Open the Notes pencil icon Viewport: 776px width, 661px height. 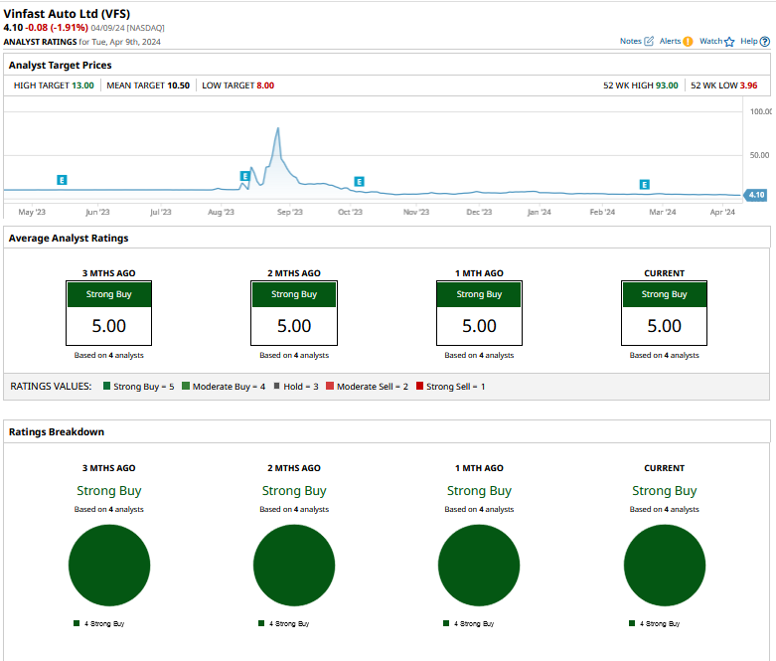click(x=649, y=41)
